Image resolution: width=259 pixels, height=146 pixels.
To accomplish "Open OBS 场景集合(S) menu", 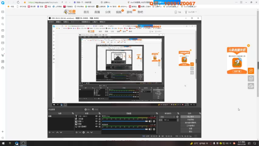I will (x=86, y=22).
